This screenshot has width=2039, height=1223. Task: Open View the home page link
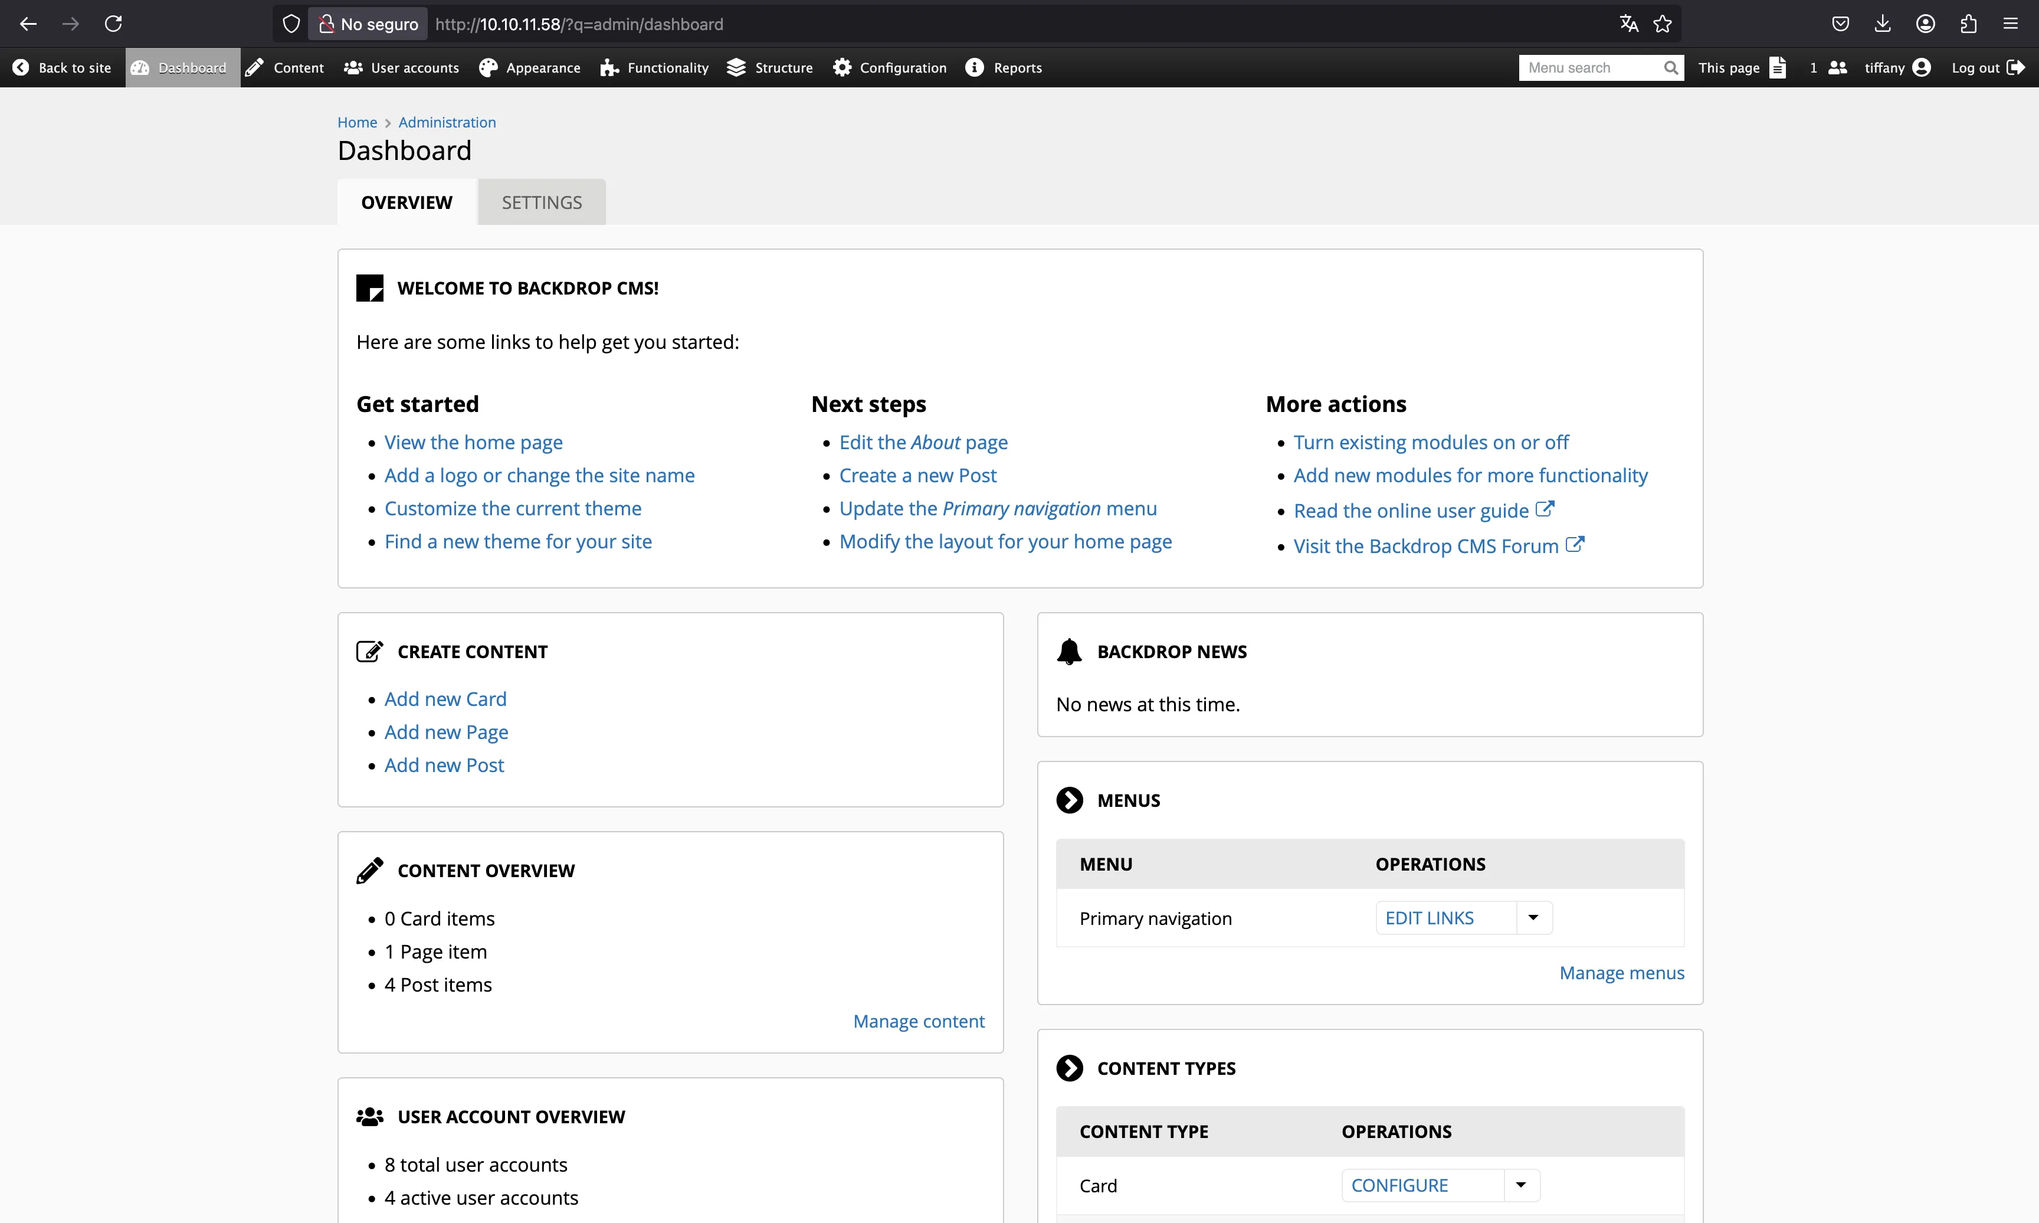click(x=474, y=443)
